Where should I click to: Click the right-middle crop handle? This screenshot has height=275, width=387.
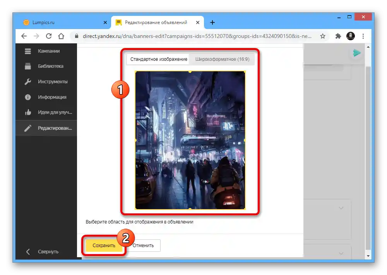pyautogui.click(x=245, y=140)
